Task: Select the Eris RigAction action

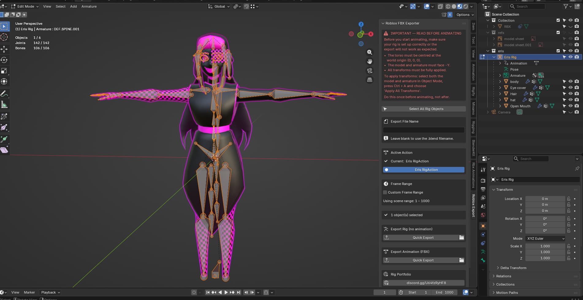Action: pyautogui.click(x=424, y=170)
